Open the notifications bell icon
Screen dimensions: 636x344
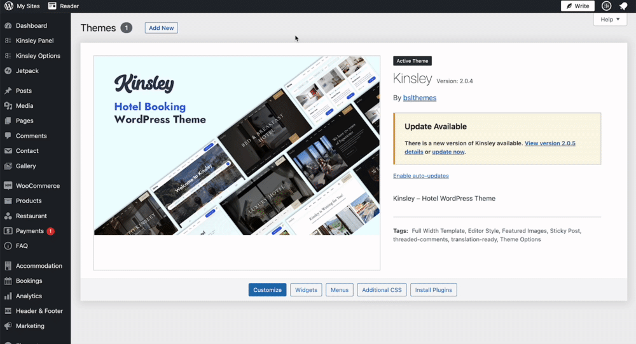click(x=623, y=6)
